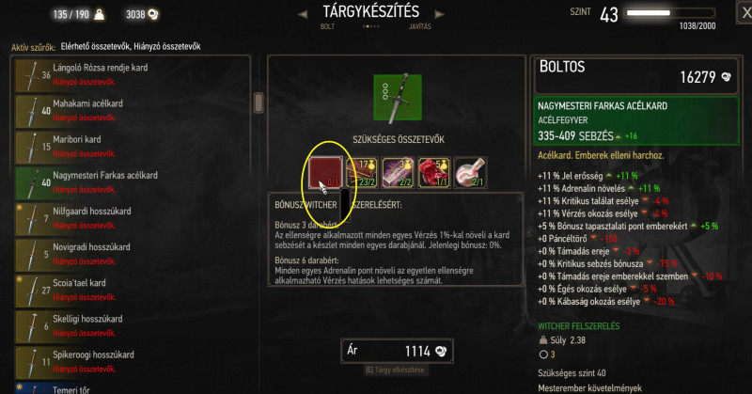Select the red gemstone ingredient icon
Viewport: 752px width, 394px height.
tap(434, 172)
